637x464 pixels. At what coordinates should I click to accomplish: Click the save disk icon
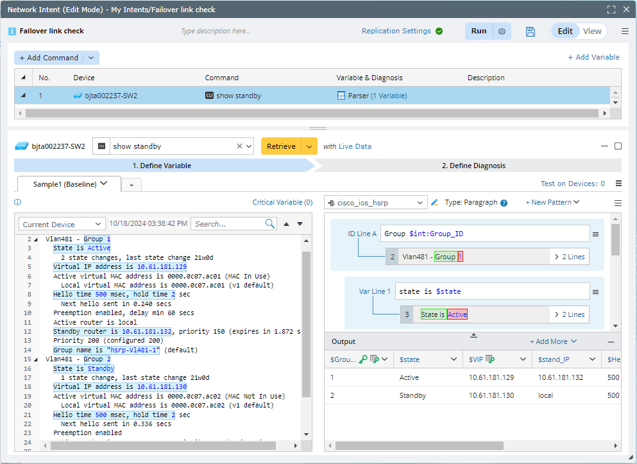tap(531, 31)
